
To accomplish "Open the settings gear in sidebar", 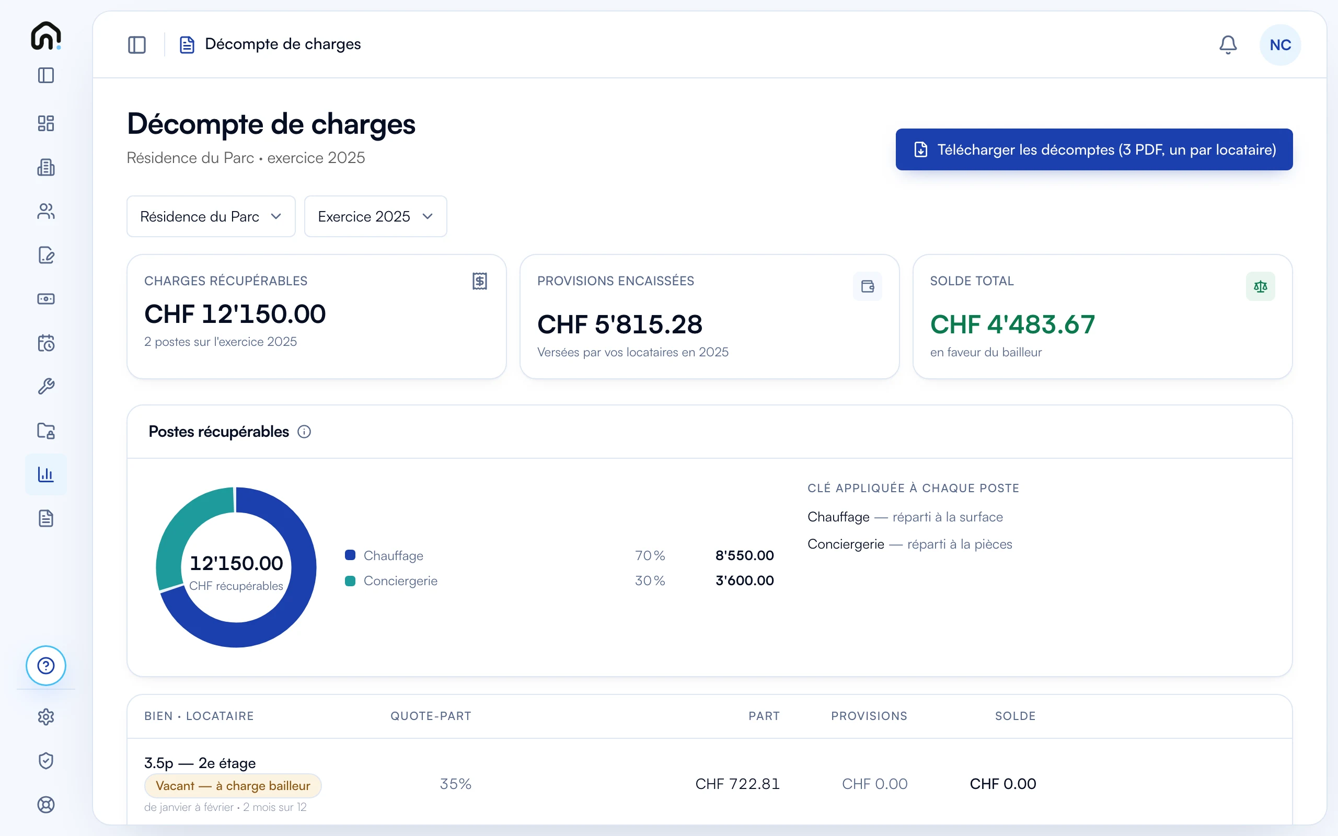I will pyautogui.click(x=46, y=717).
